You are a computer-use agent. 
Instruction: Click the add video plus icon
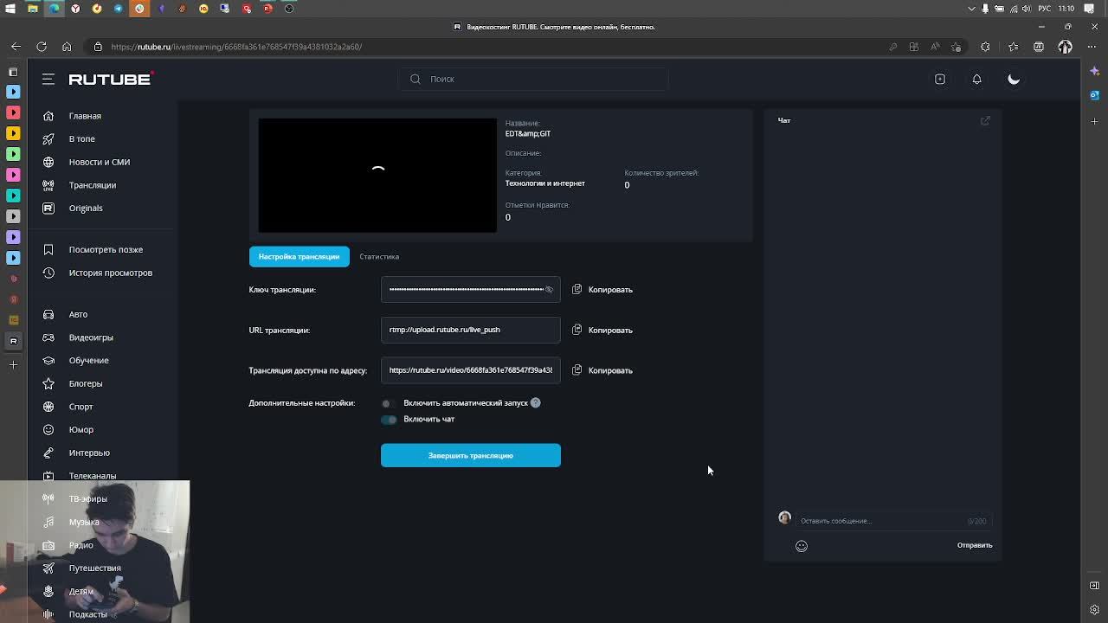point(940,79)
